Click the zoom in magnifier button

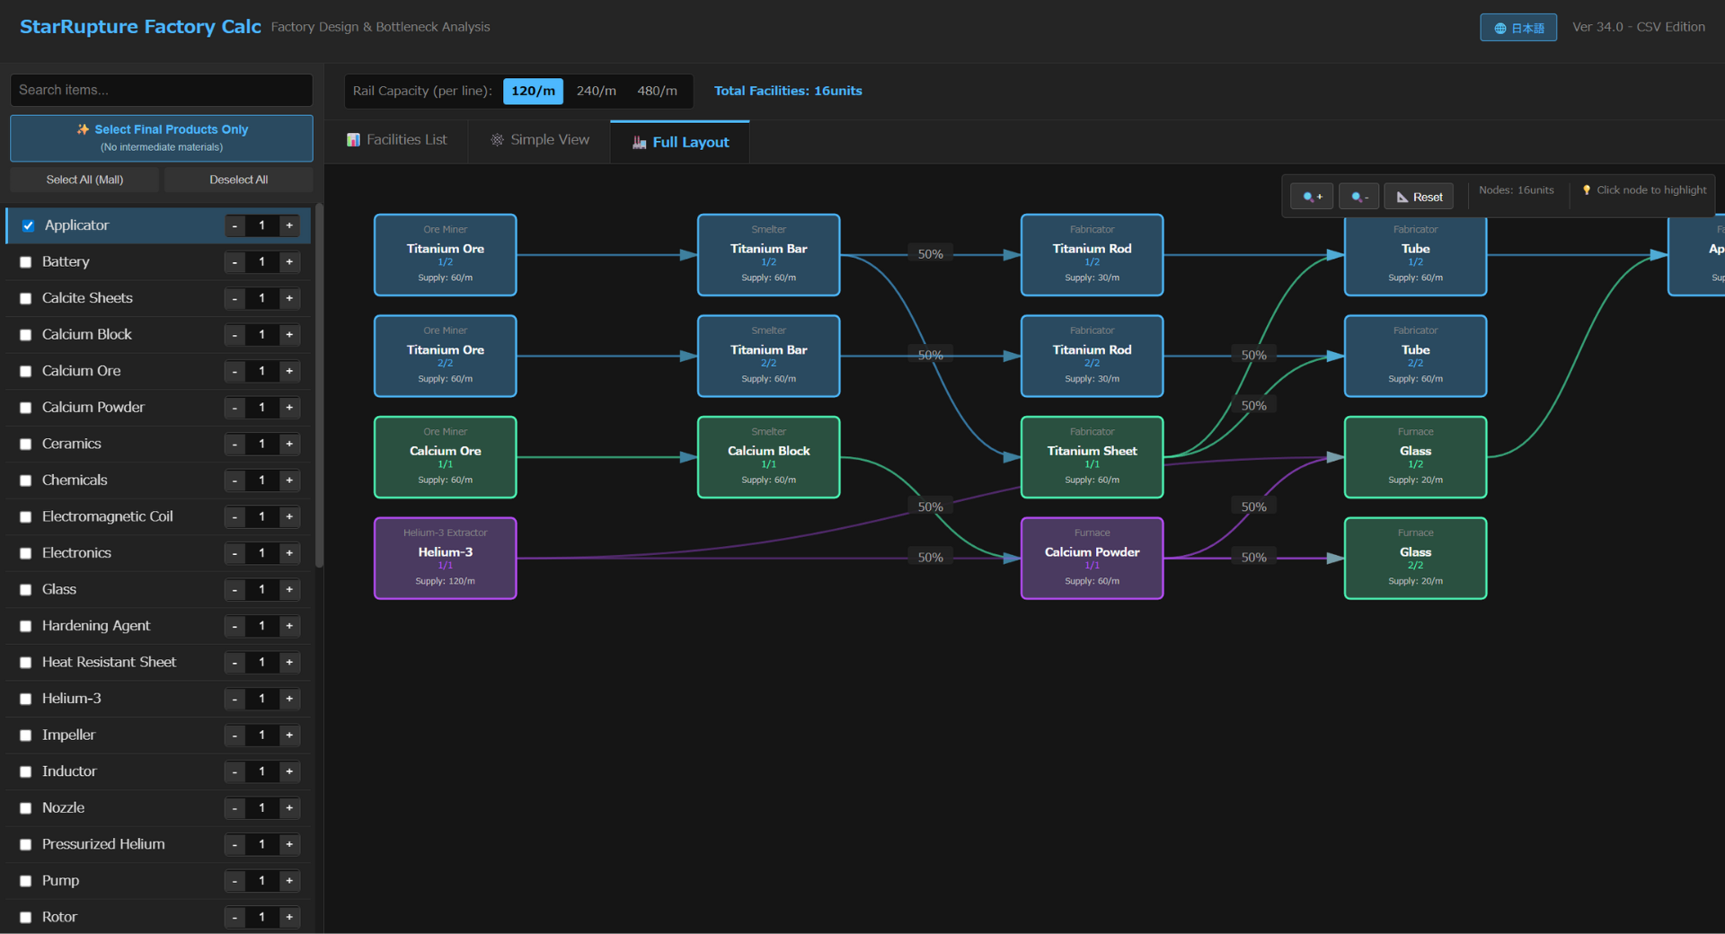(x=1312, y=197)
